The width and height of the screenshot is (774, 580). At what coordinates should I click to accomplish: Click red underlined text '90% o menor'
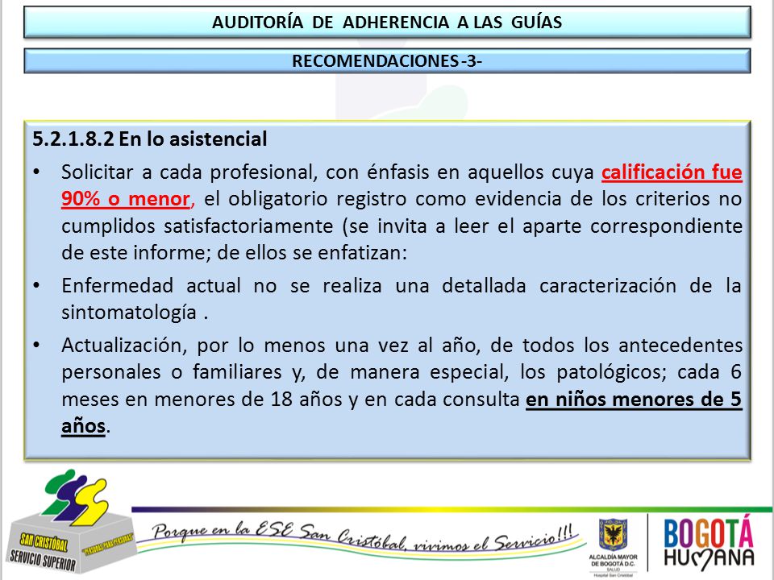click(126, 199)
